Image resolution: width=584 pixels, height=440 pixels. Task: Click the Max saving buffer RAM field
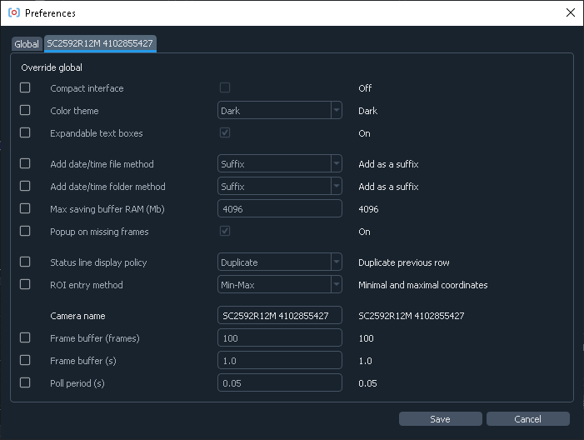280,208
